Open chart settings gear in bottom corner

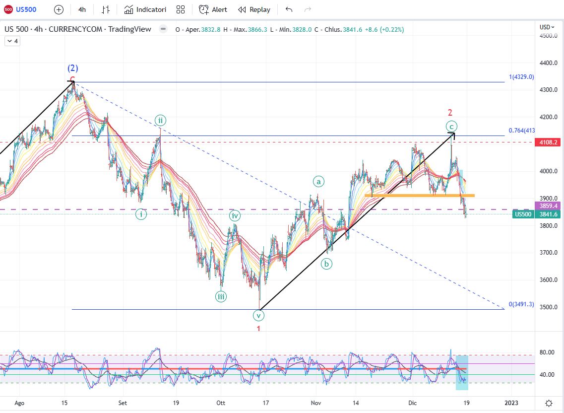click(549, 403)
